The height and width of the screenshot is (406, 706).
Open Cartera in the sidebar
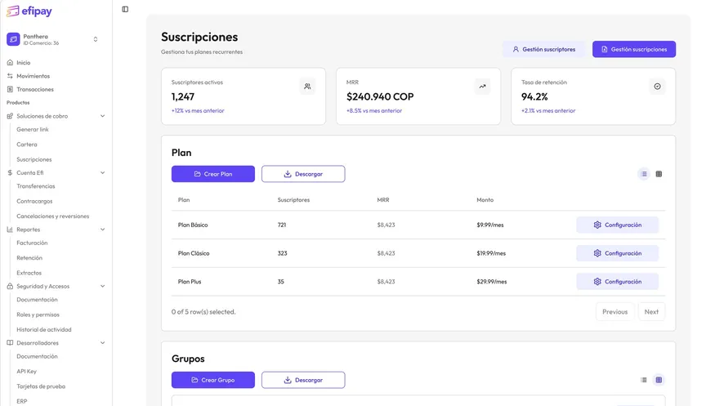pyautogui.click(x=27, y=145)
